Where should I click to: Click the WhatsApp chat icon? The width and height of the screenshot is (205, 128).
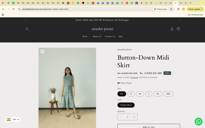click(198, 121)
